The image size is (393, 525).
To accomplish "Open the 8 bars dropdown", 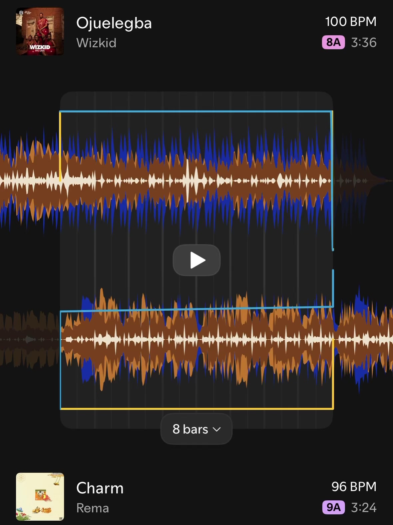I will [196, 429].
